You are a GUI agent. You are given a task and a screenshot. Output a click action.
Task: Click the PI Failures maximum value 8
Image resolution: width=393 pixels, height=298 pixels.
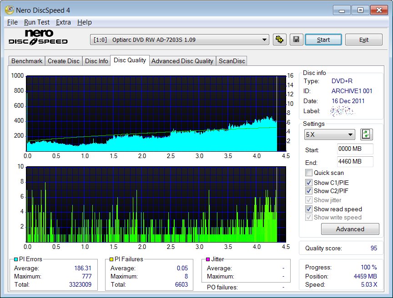(x=186, y=276)
